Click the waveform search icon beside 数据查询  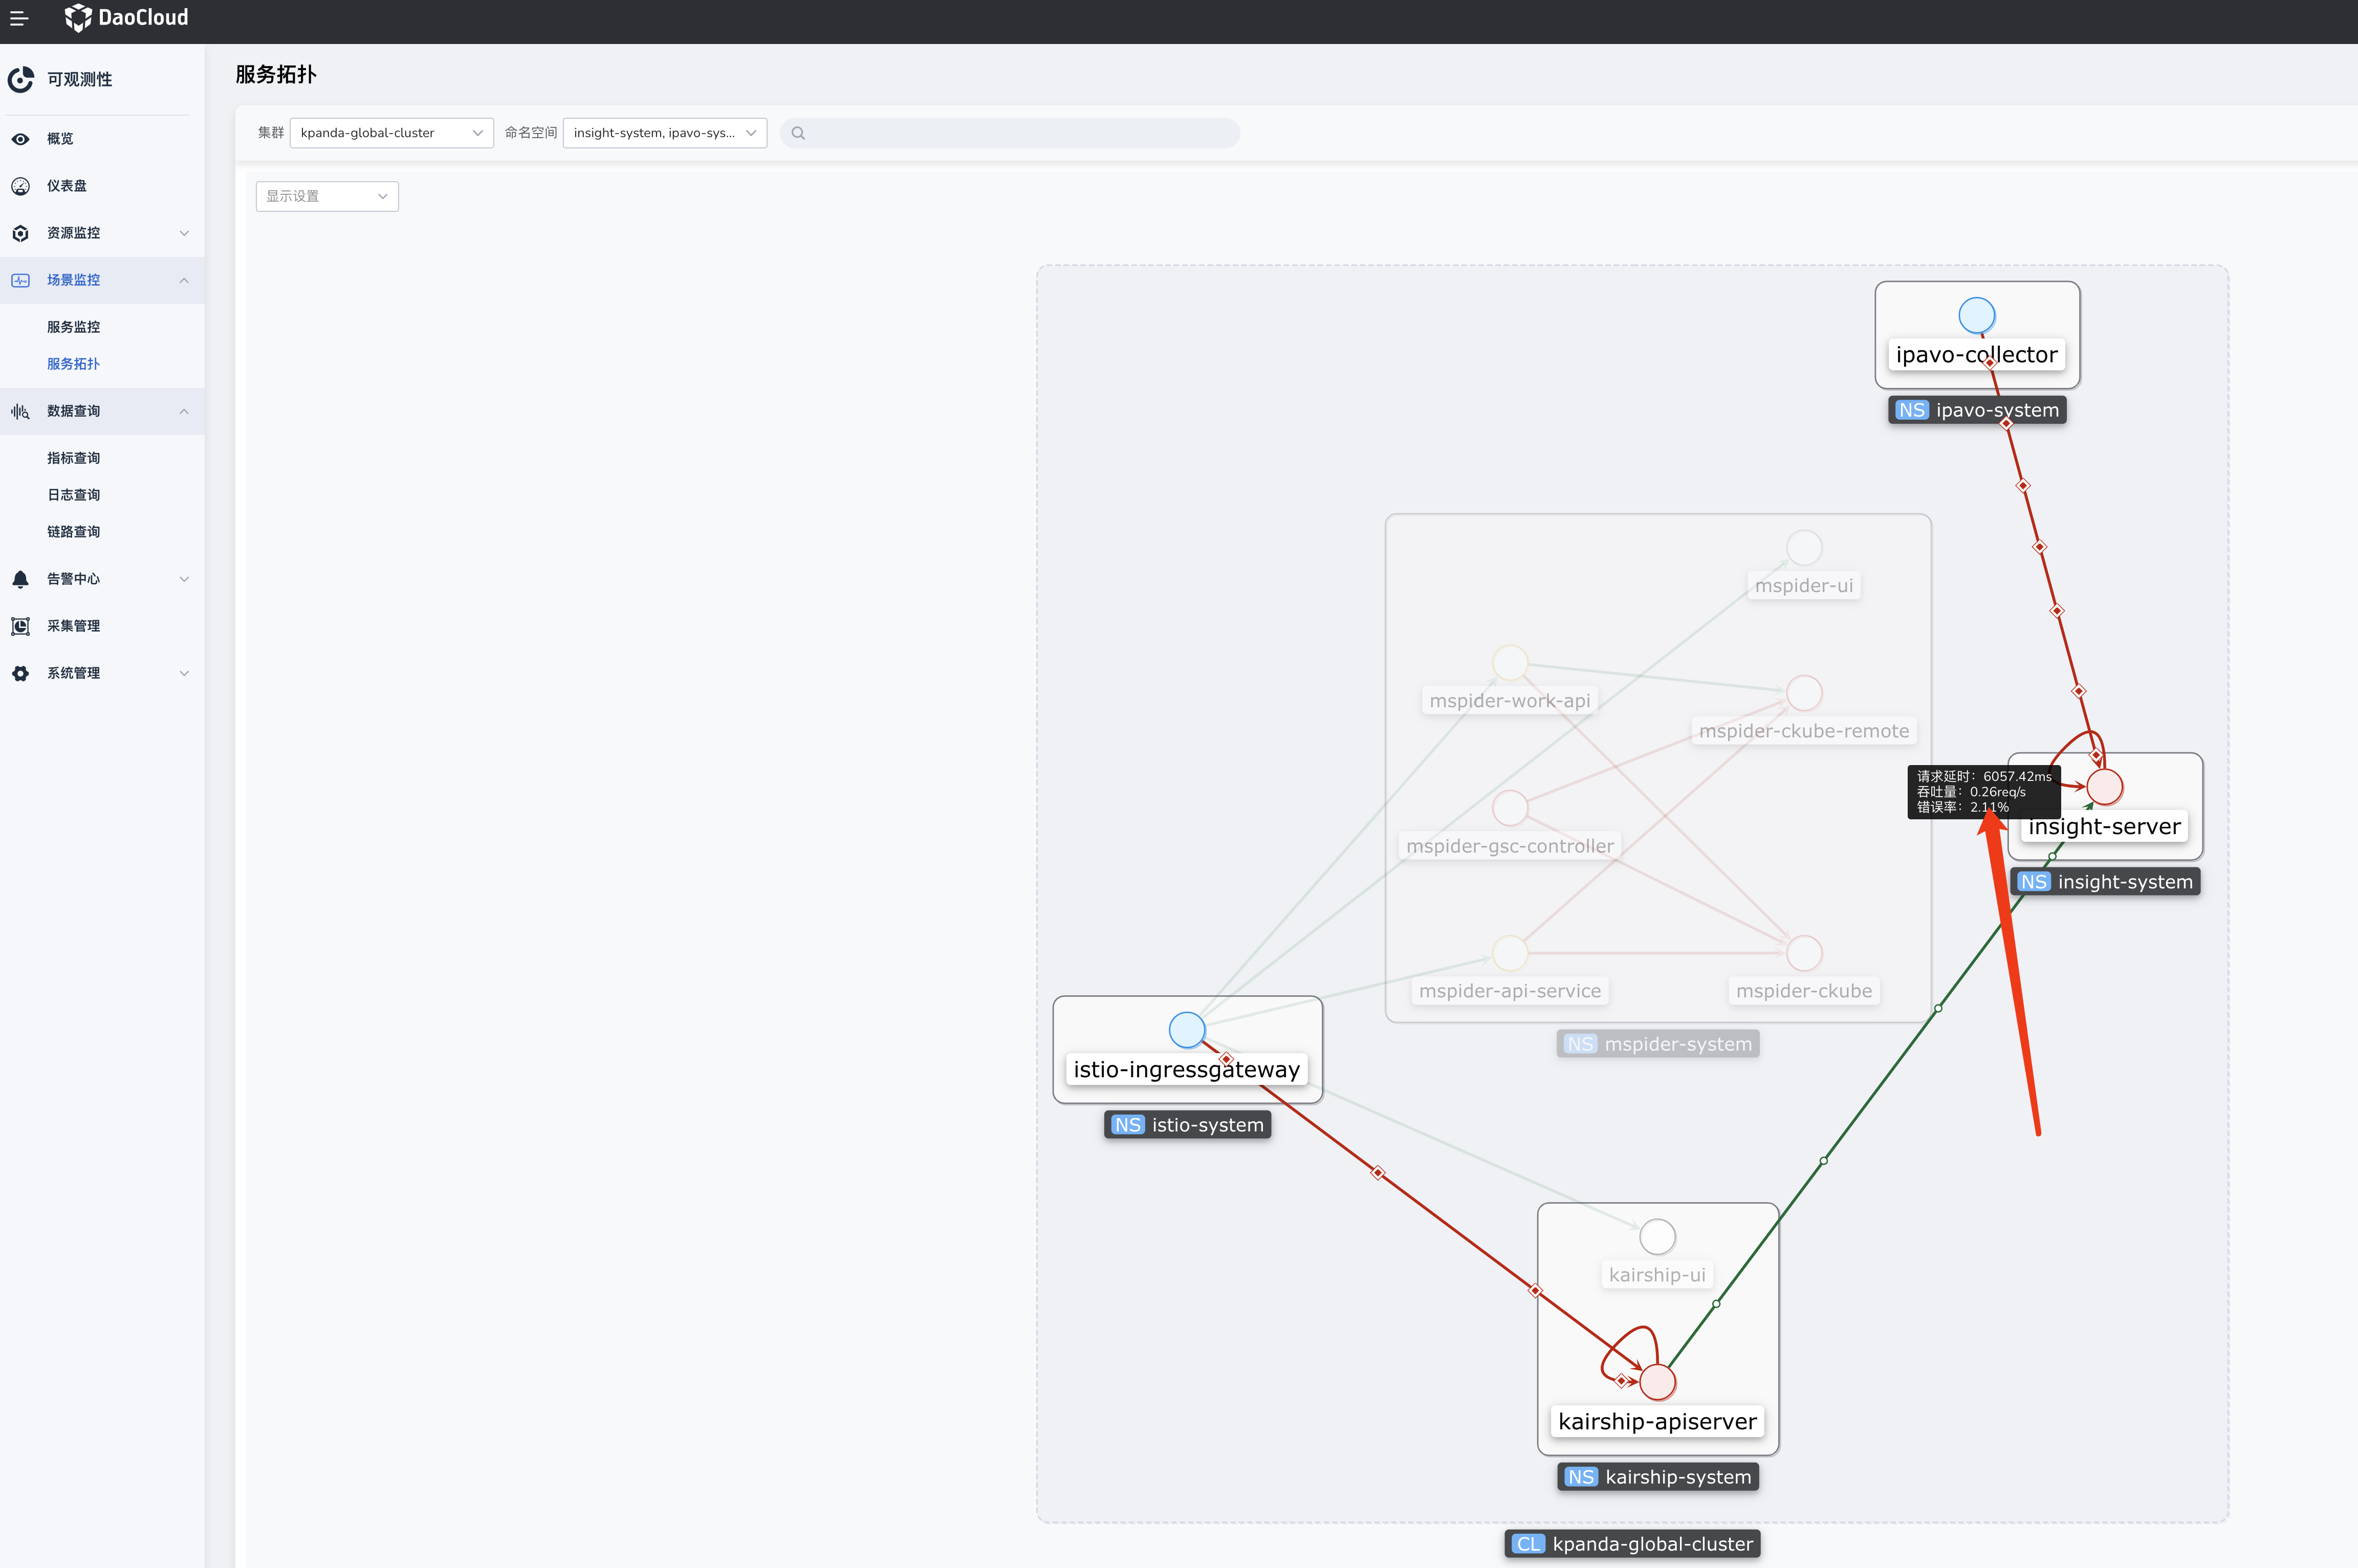[20, 411]
